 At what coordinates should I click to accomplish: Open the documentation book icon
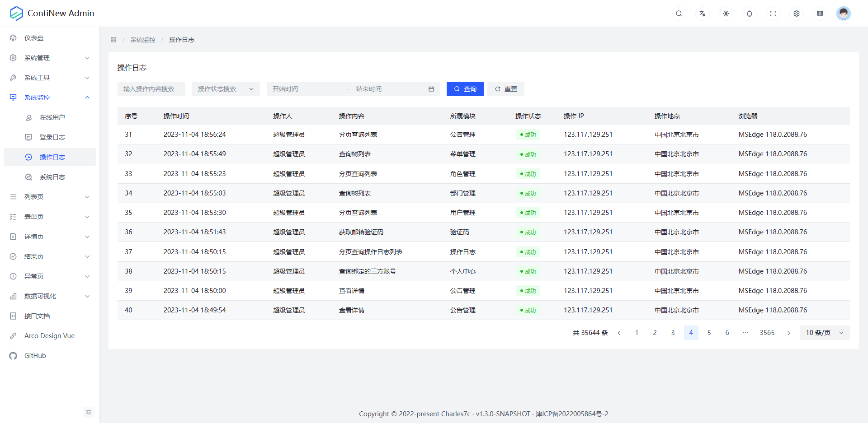(x=820, y=13)
